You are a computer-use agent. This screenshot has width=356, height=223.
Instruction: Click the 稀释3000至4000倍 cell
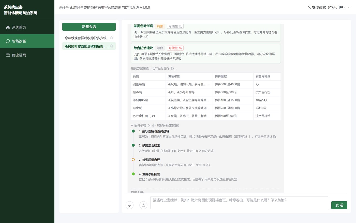pos(233,84)
